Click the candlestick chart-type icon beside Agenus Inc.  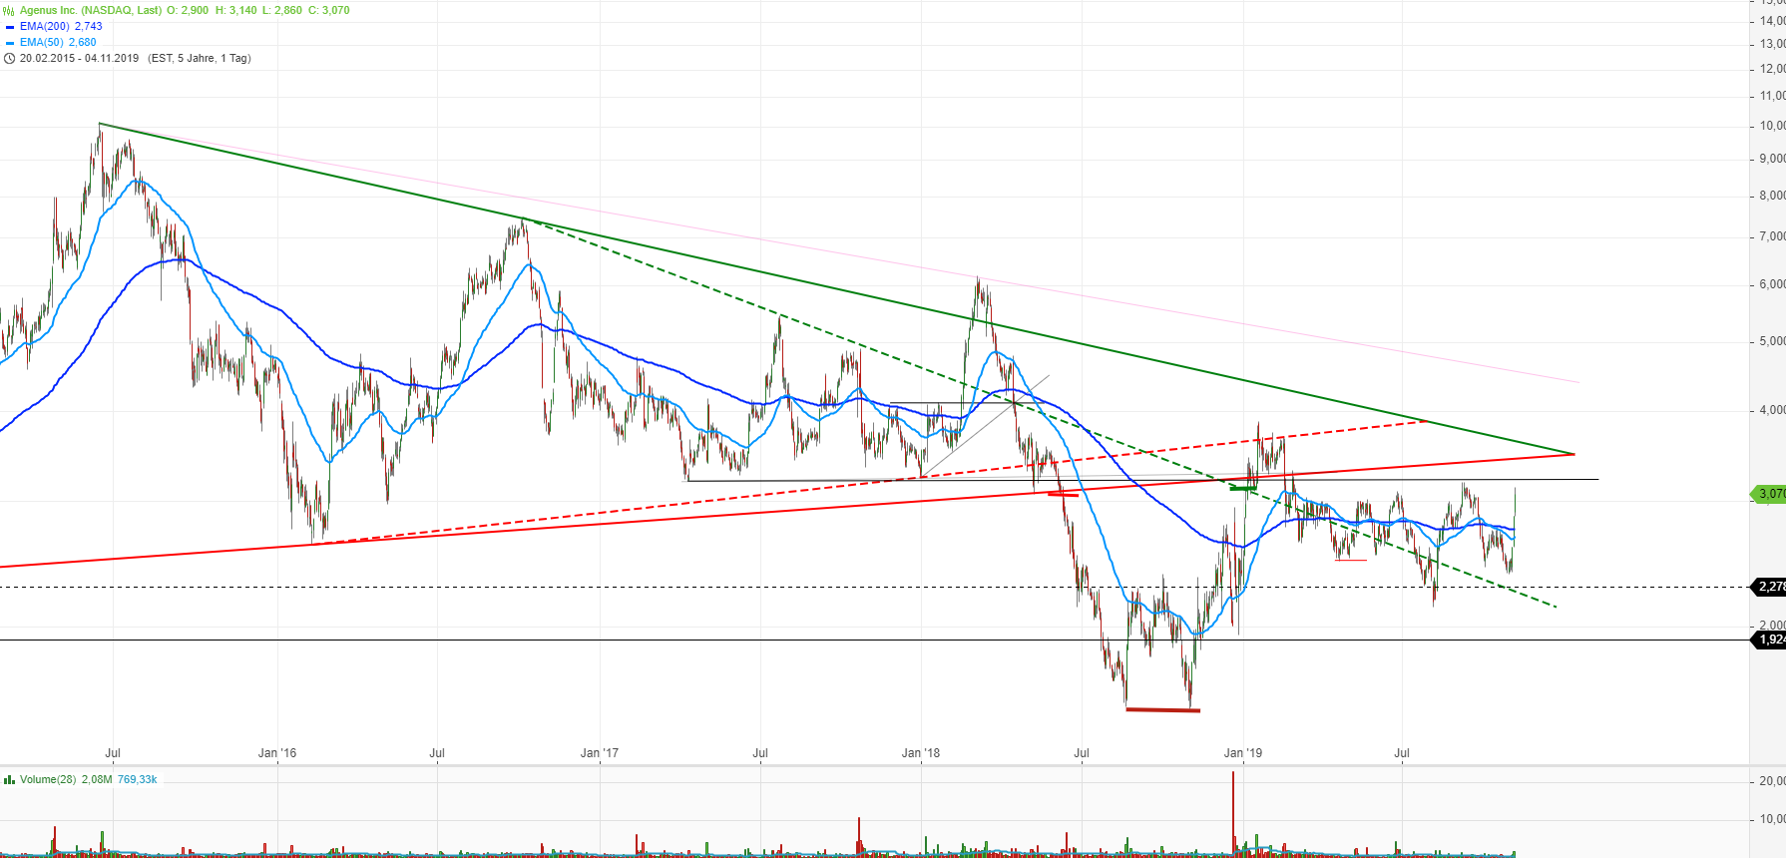[x=9, y=10]
